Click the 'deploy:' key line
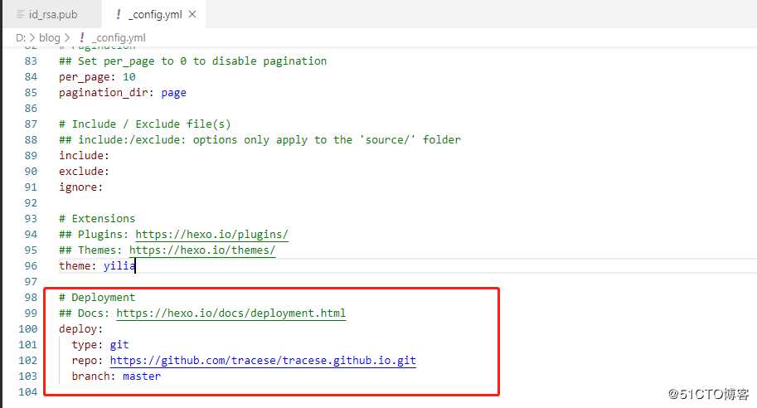 (80, 329)
